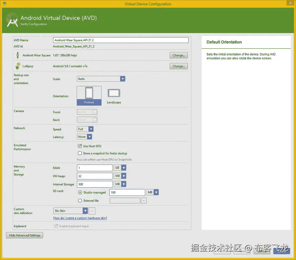Enable Store a snapshot for faster startup
Image resolution: width=296 pixels, height=260 pixels.
[80, 153]
